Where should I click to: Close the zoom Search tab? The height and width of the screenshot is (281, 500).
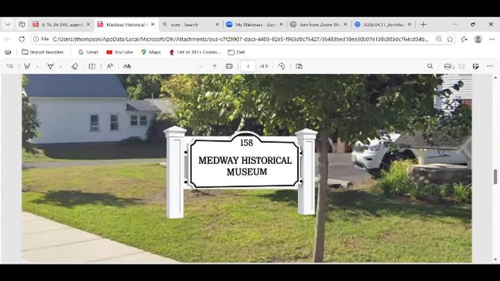[x=217, y=24]
